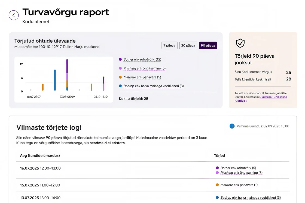Screen dimensions: 305x203
Task: Click Phishing ehk õngitsemine (5) legend link
Action: [145, 68]
